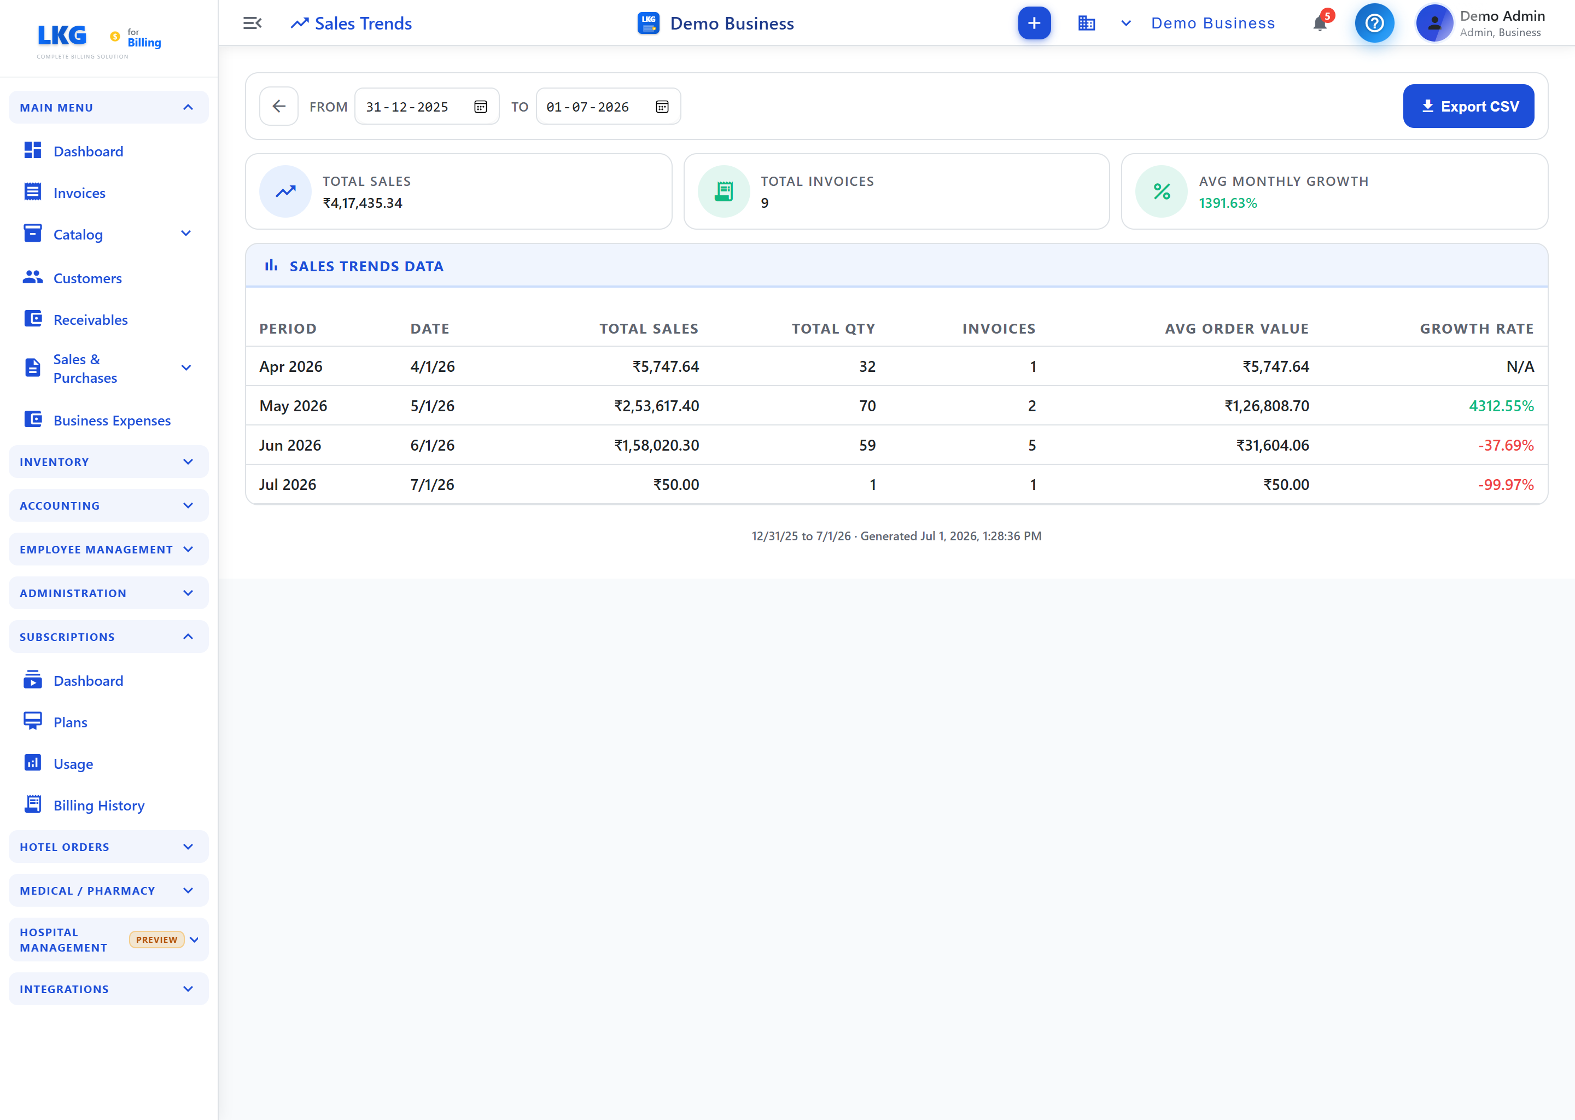Viewport: 1575px width, 1120px height.
Task: Open Billing History under Subscriptions
Action: (98, 805)
